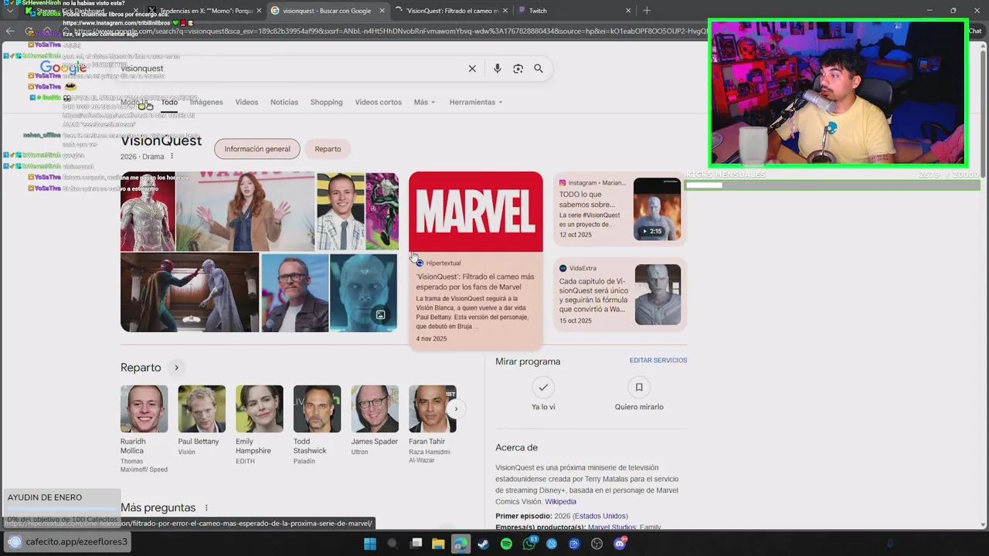Switch to the Videos results tab

(x=246, y=102)
